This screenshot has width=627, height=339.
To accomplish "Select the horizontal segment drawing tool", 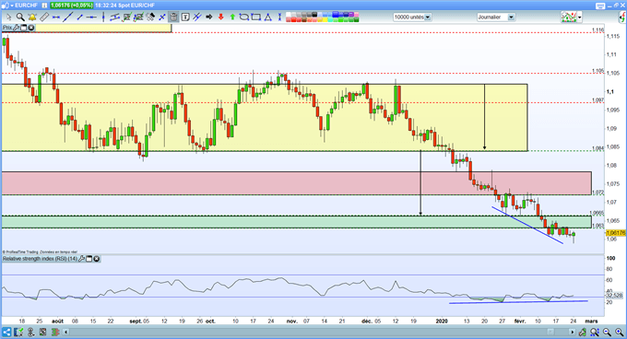I will click(56, 18).
